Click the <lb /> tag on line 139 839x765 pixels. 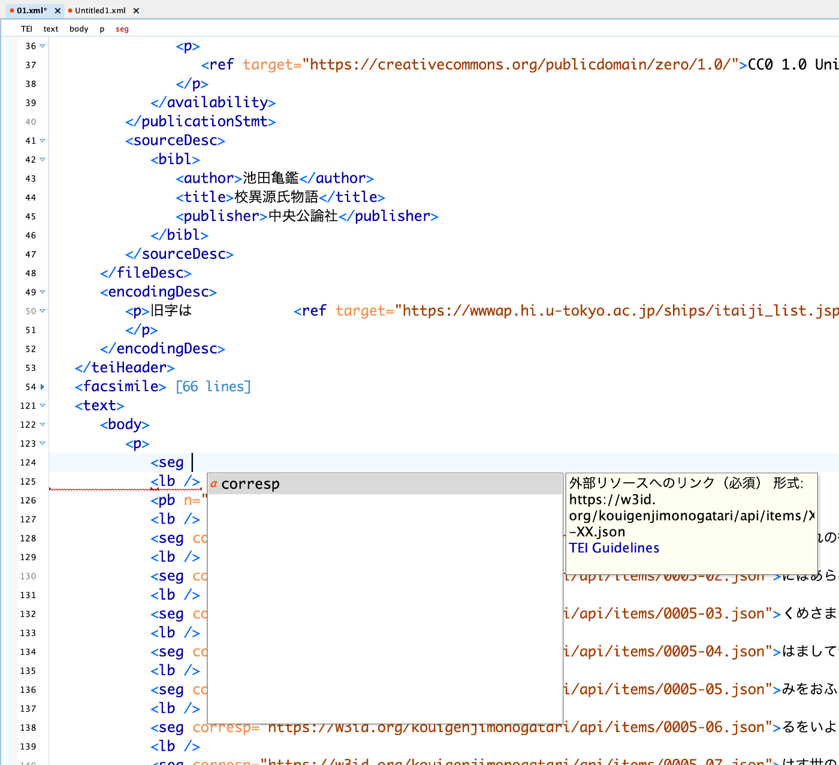click(x=175, y=746)
